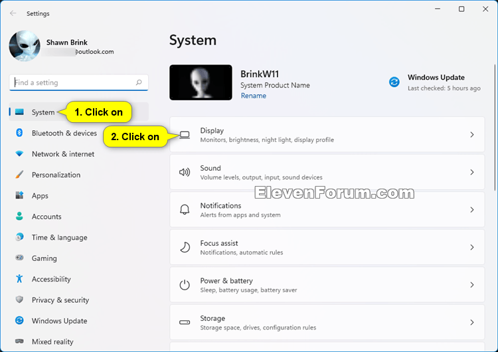The height and width of the screenshot is (352, 498).
Task: Expand the Storage row chevron
Action: [472, 322]
